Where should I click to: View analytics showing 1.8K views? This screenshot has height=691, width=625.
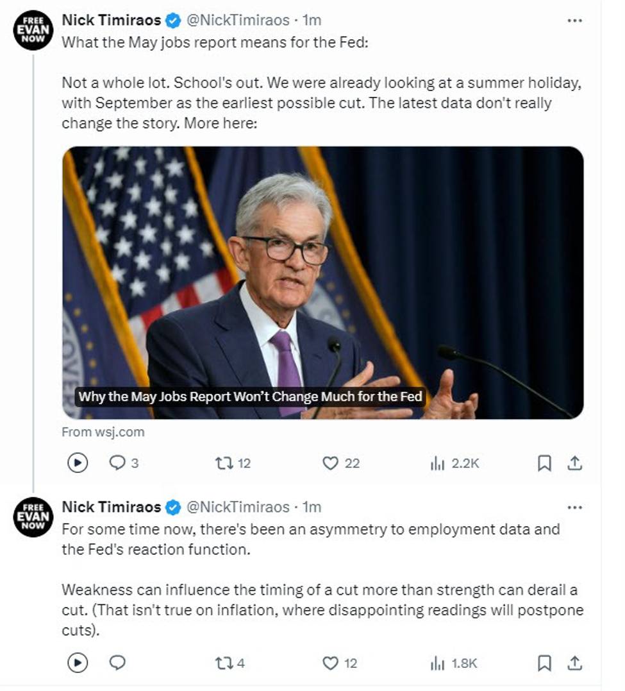pos(438,663)
